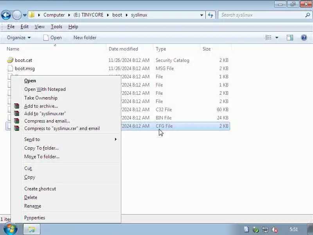Screen dimensions: 313x235
Task: Expand the arrow after Computer breadcrumb
Action: [x=69, y=15]
